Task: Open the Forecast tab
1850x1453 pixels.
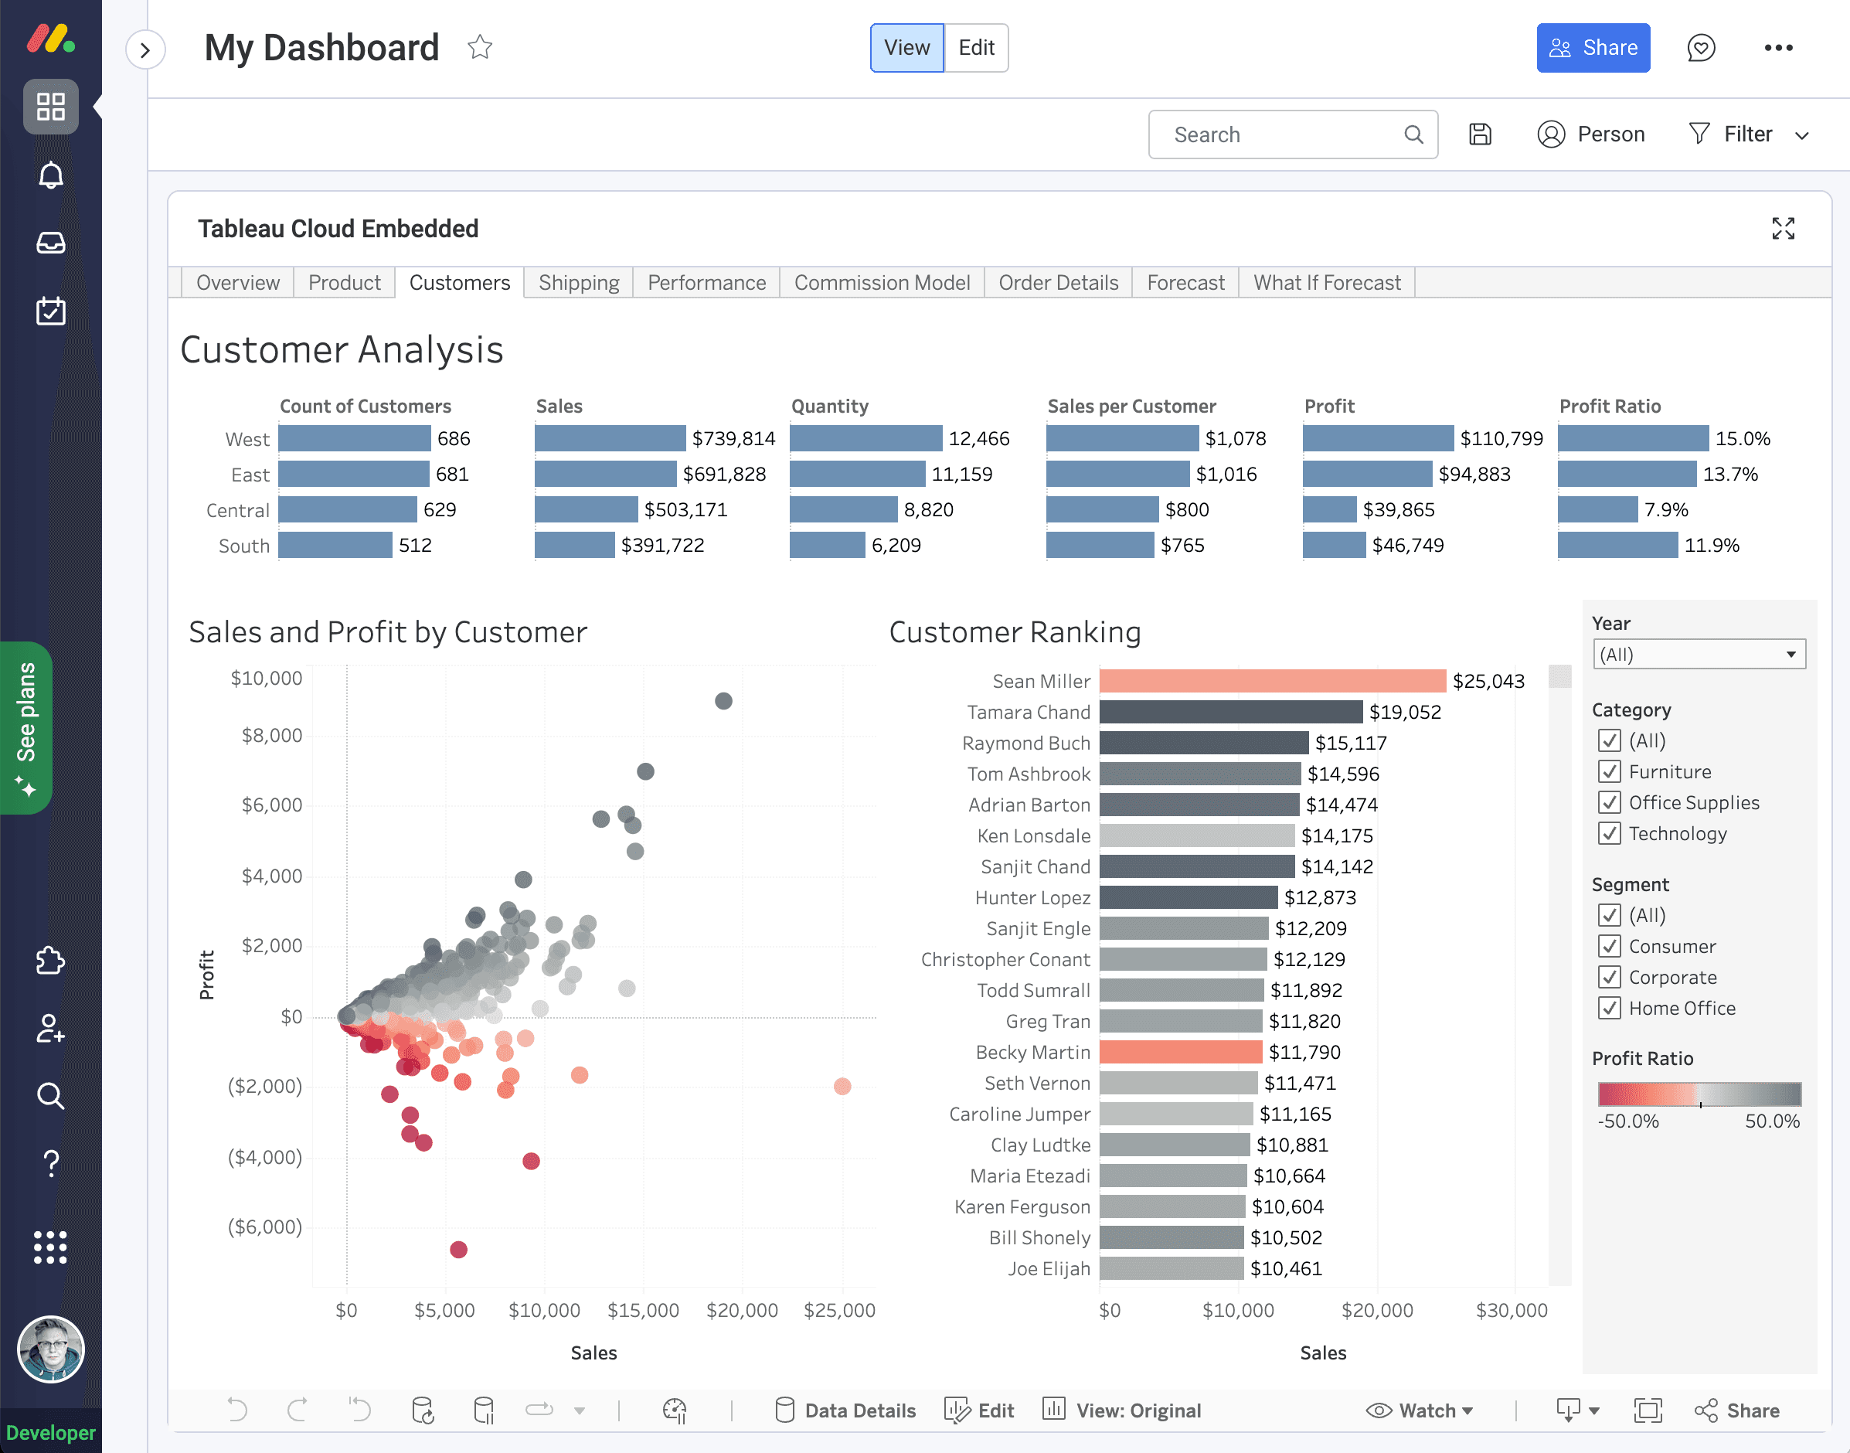Action: [1185, 282]
